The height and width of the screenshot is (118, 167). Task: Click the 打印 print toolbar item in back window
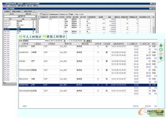coord(81,14)
